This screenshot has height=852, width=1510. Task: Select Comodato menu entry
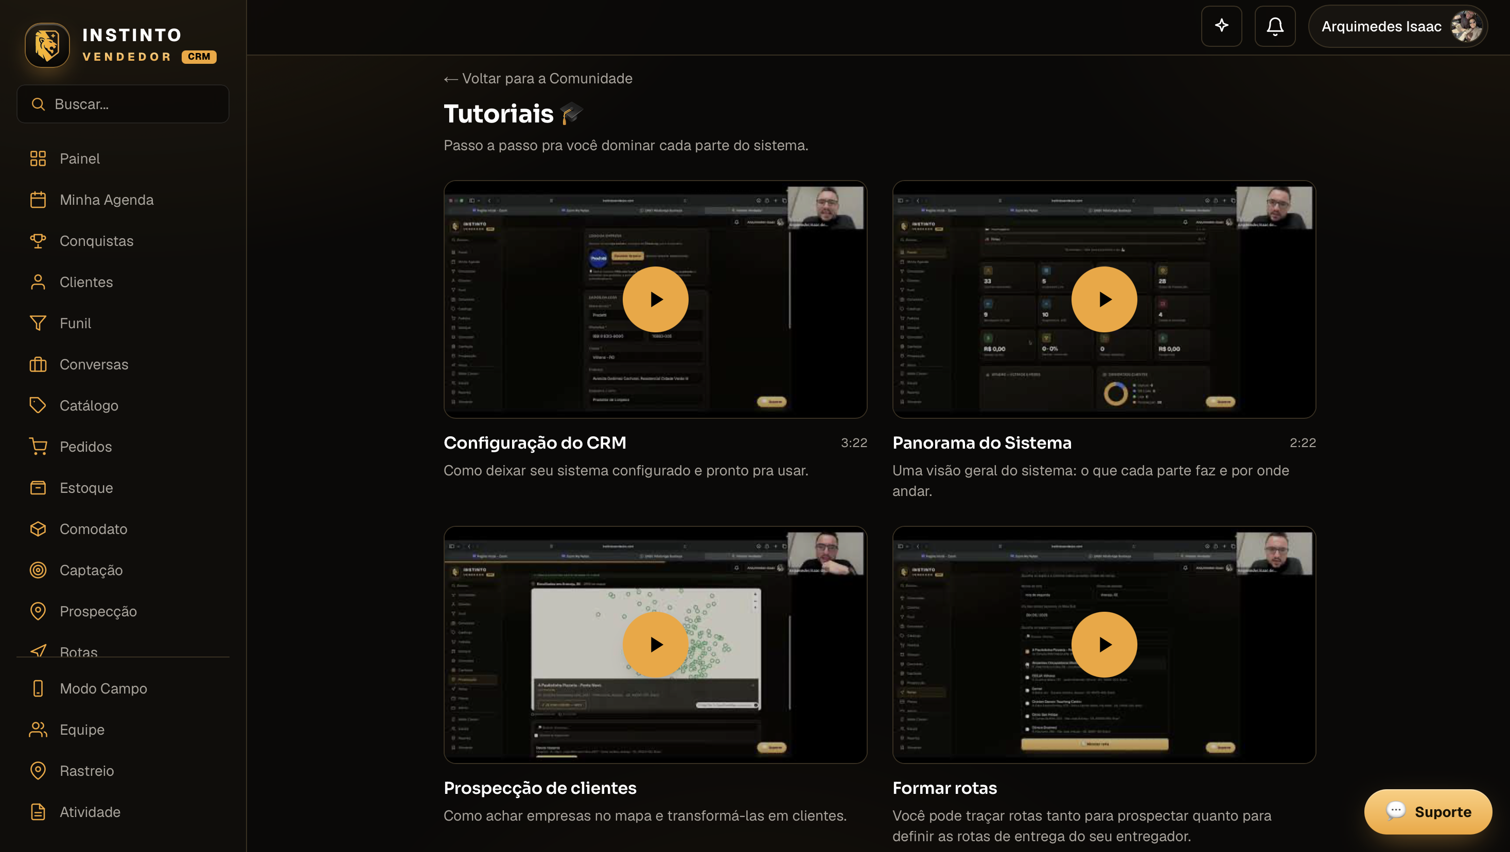point(123,529)
